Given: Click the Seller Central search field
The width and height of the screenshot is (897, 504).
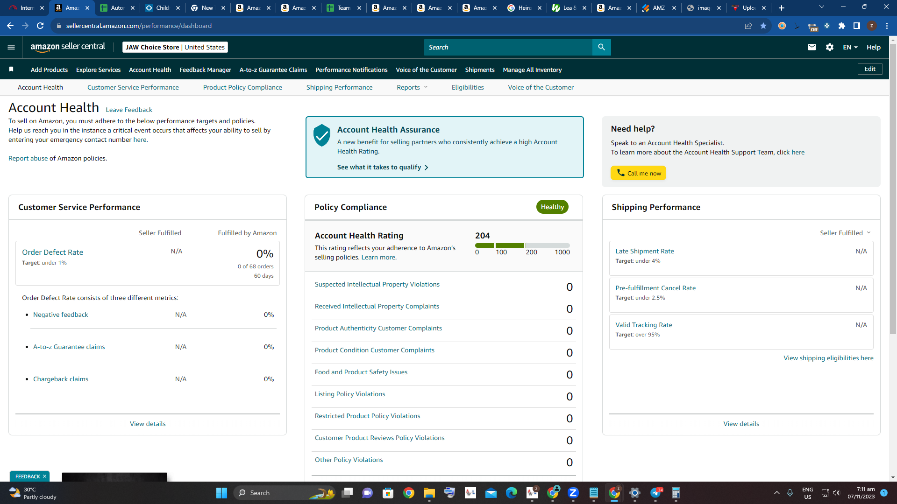Looking at the screenshot, I should pos(508,47).
